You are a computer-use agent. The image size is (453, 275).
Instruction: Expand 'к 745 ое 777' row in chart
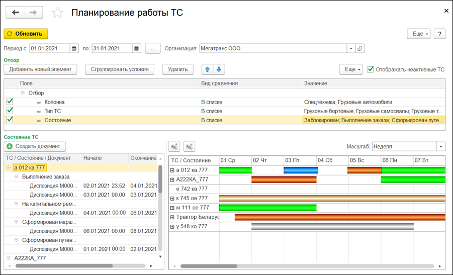(x=172, y=199)
